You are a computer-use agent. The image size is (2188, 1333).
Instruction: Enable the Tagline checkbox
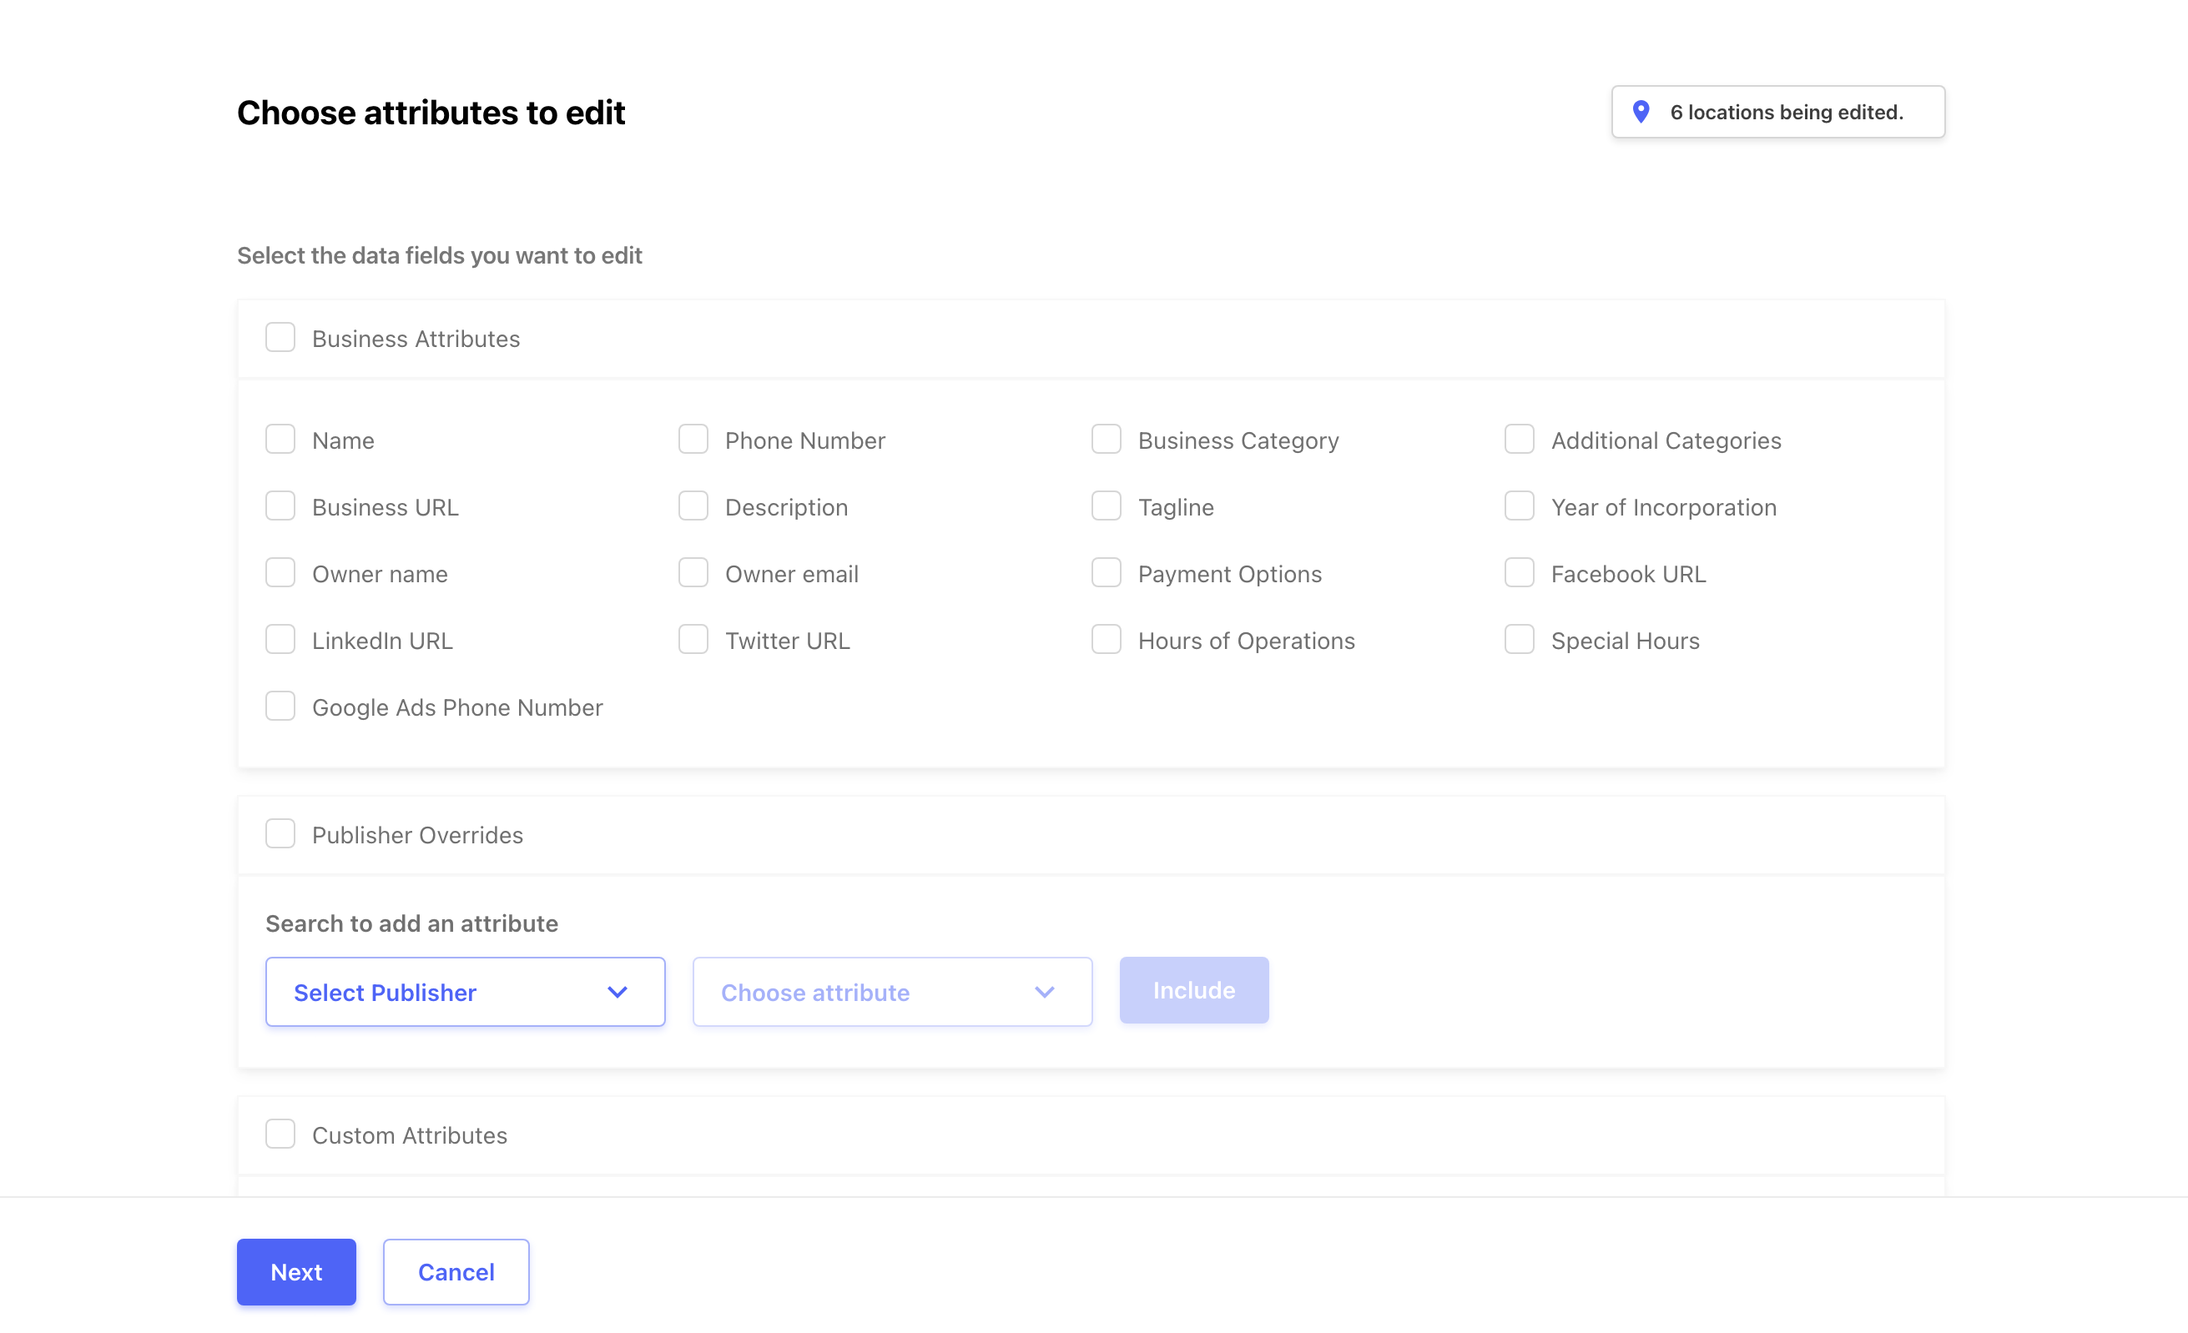point(1107,506)
